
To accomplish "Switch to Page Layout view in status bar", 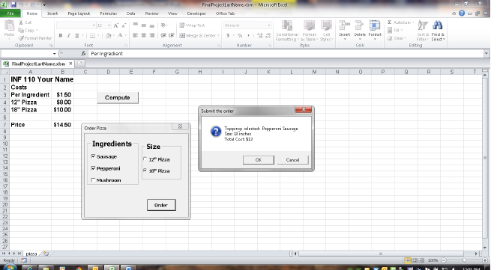I will [x=415, y=260].
